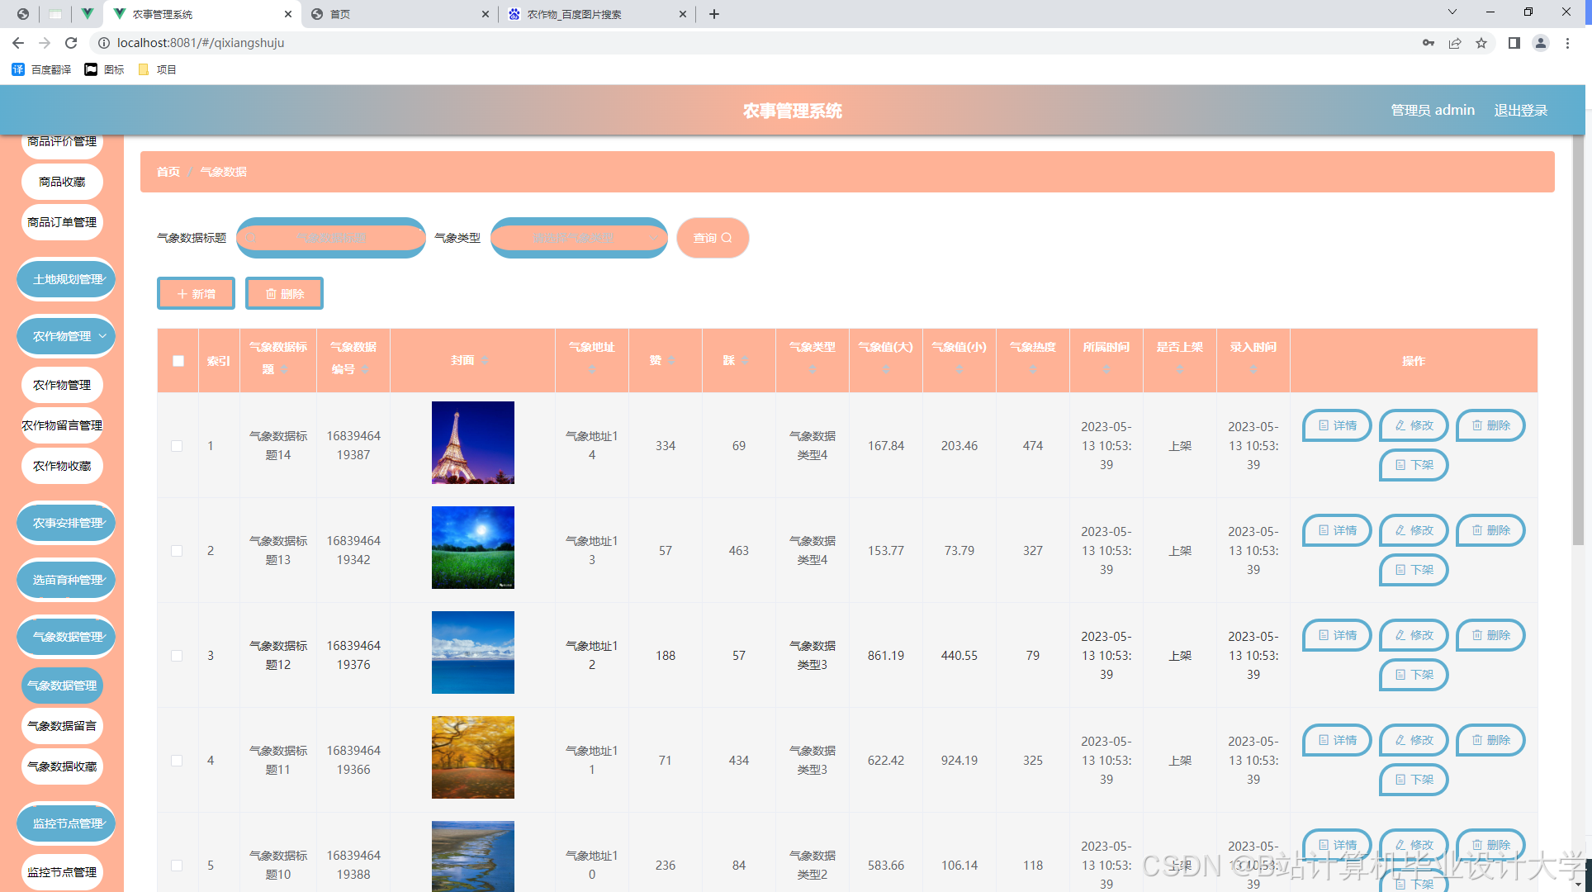Open browser side panel icon
The height and width of the screenshot is (892, 1592).
[x=1514, y=43]
